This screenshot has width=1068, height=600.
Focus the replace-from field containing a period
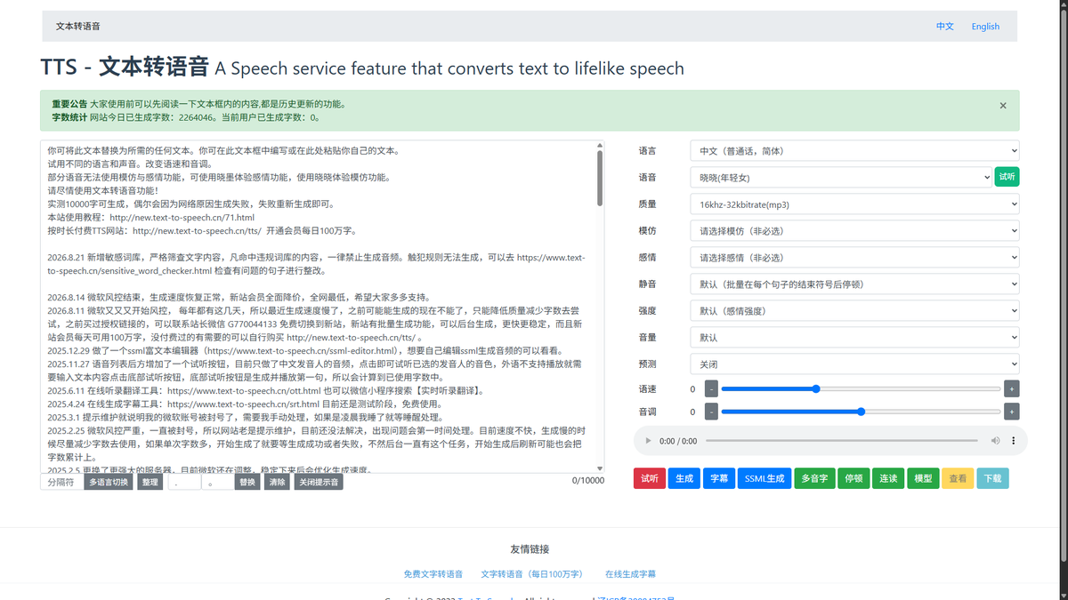click(185, 482)
